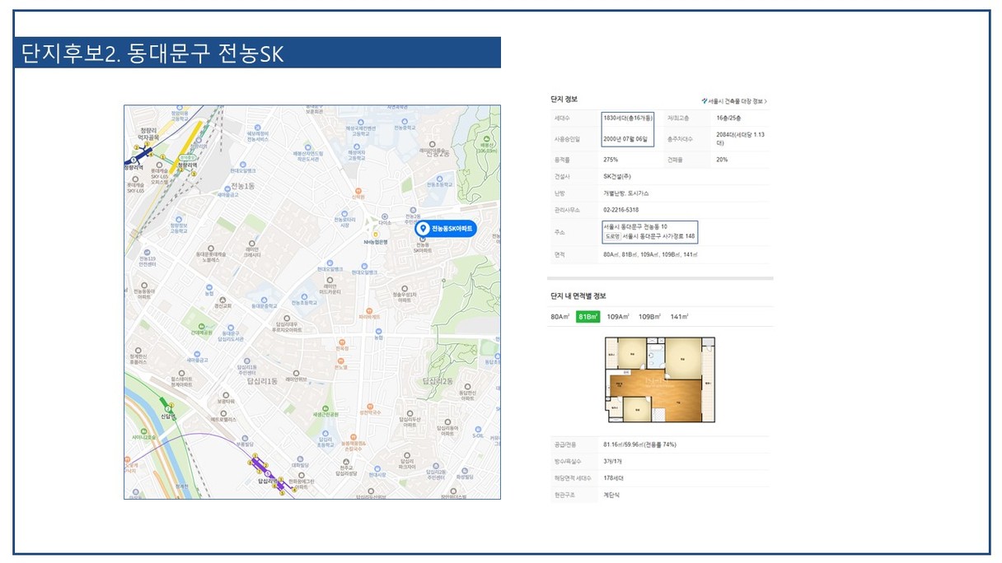The height and width of the screenshot is (563, 1002).
Task: Click the 178세대 household count value
Action: click(x=614, y=477)
